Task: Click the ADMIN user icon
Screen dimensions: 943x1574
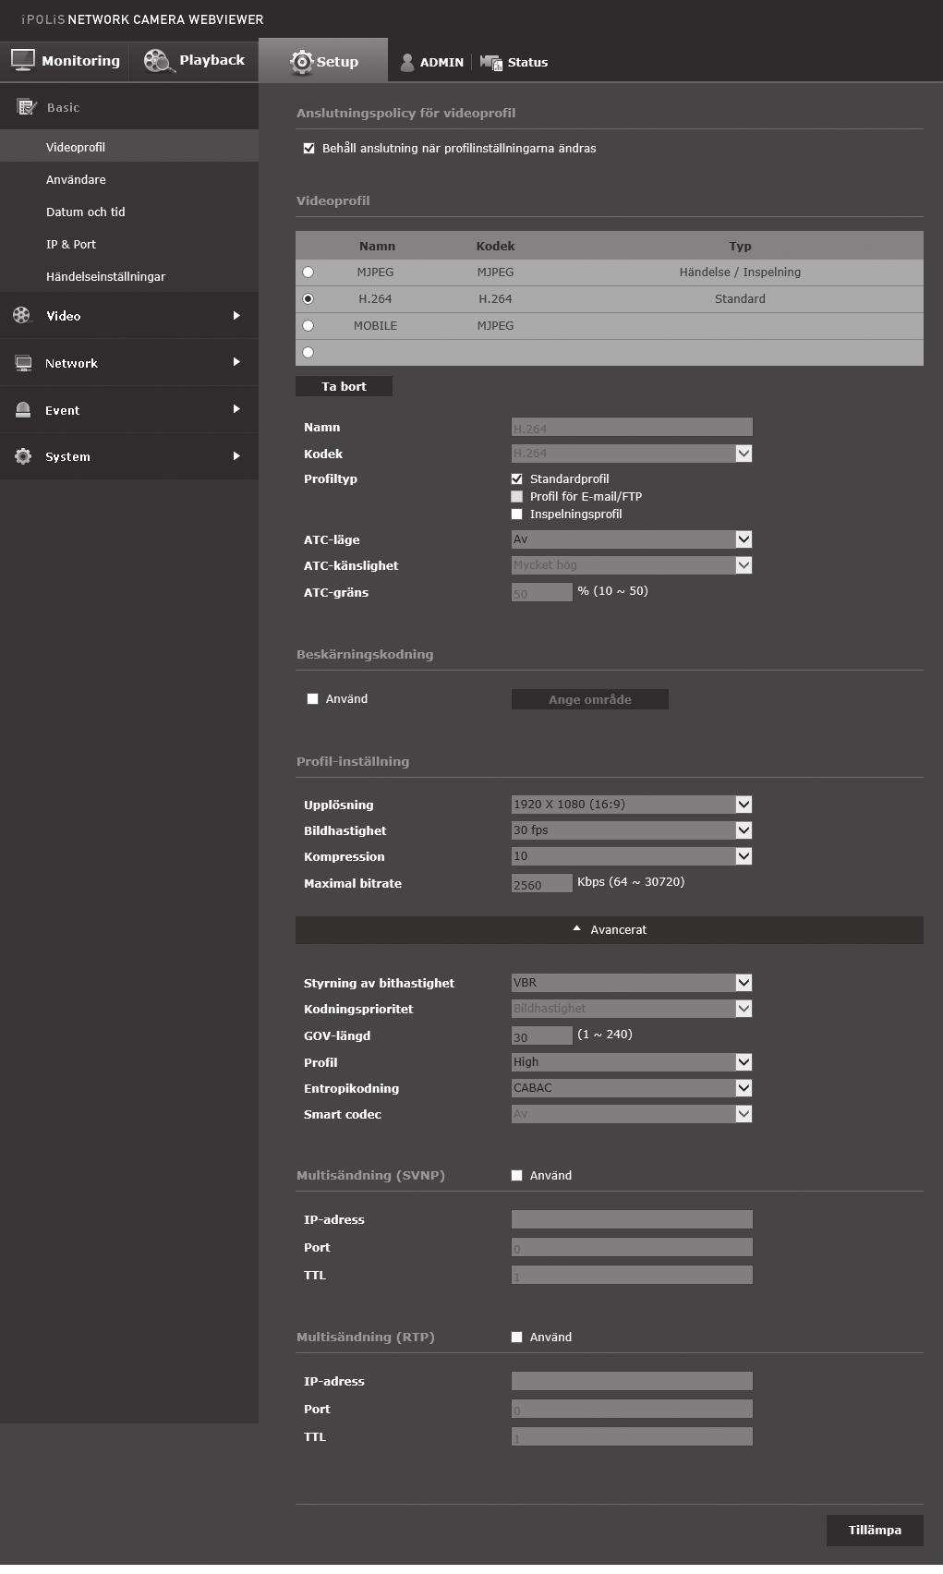Action: 406,62
